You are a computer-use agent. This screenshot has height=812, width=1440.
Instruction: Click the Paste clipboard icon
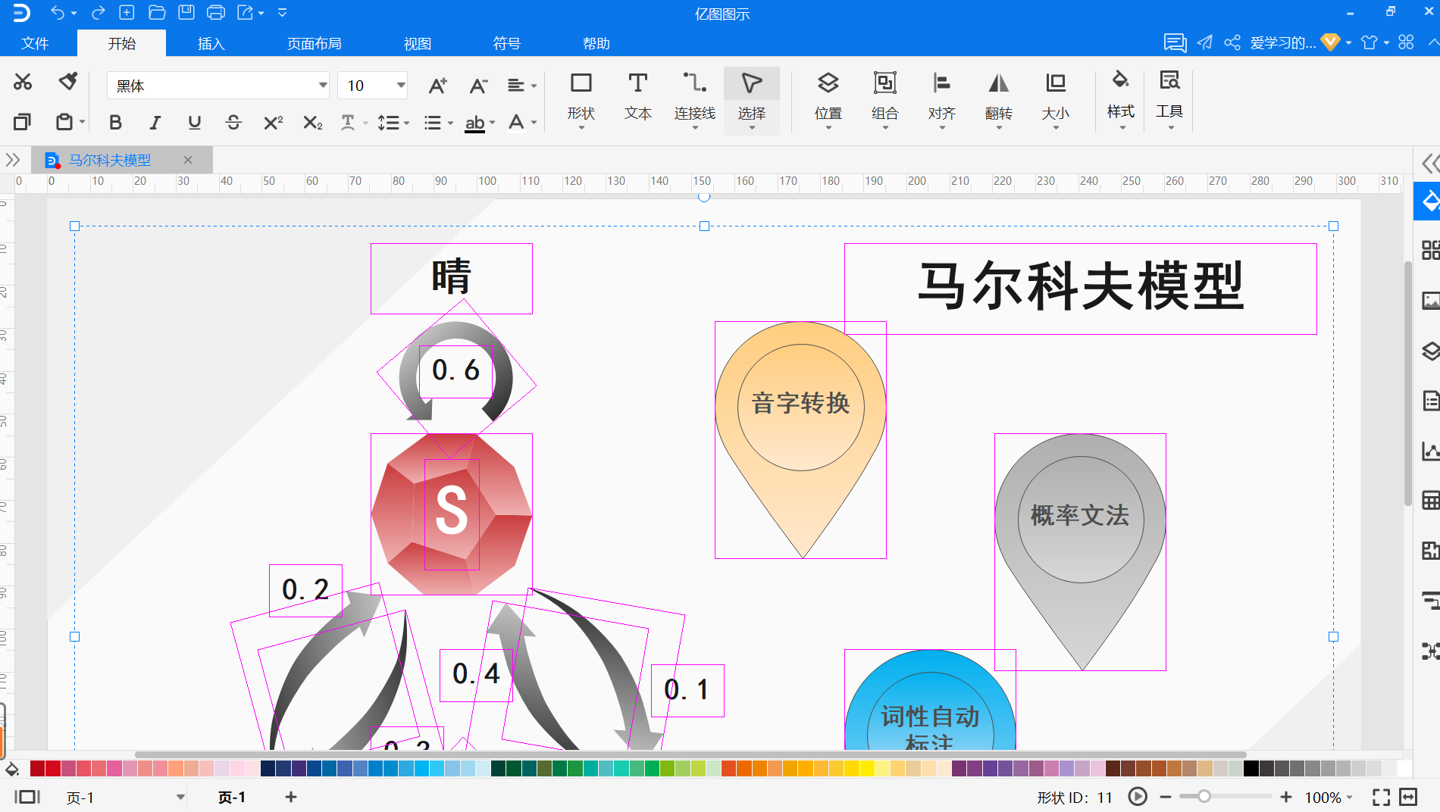pos(64,121)
